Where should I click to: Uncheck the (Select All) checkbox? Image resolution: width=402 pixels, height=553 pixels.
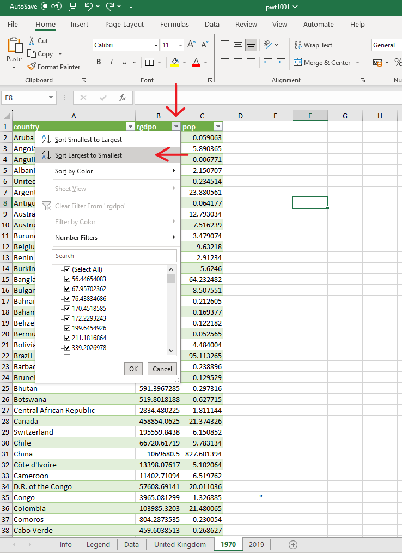click(68, 269)
